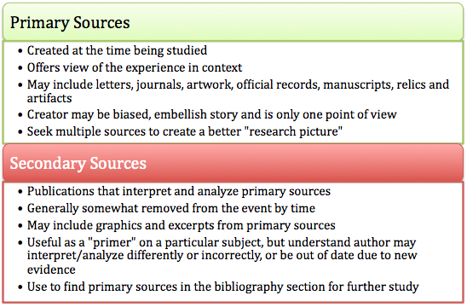Click 'Generally somewhat removed from the event' line
The width and height of the screenshot is (467, 307).
pos(171,208)
